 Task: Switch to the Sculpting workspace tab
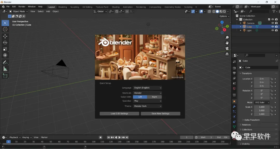tap(75, 7)
